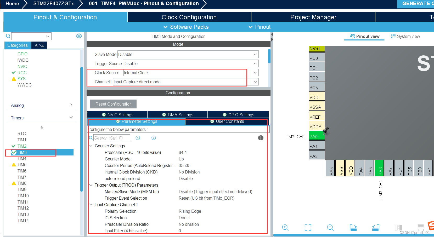Click the fit-to-screen frame icon

[x=308, y=228]
